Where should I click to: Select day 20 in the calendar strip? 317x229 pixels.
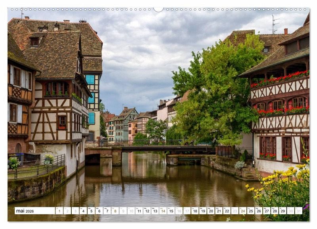(x=211, y=211)
